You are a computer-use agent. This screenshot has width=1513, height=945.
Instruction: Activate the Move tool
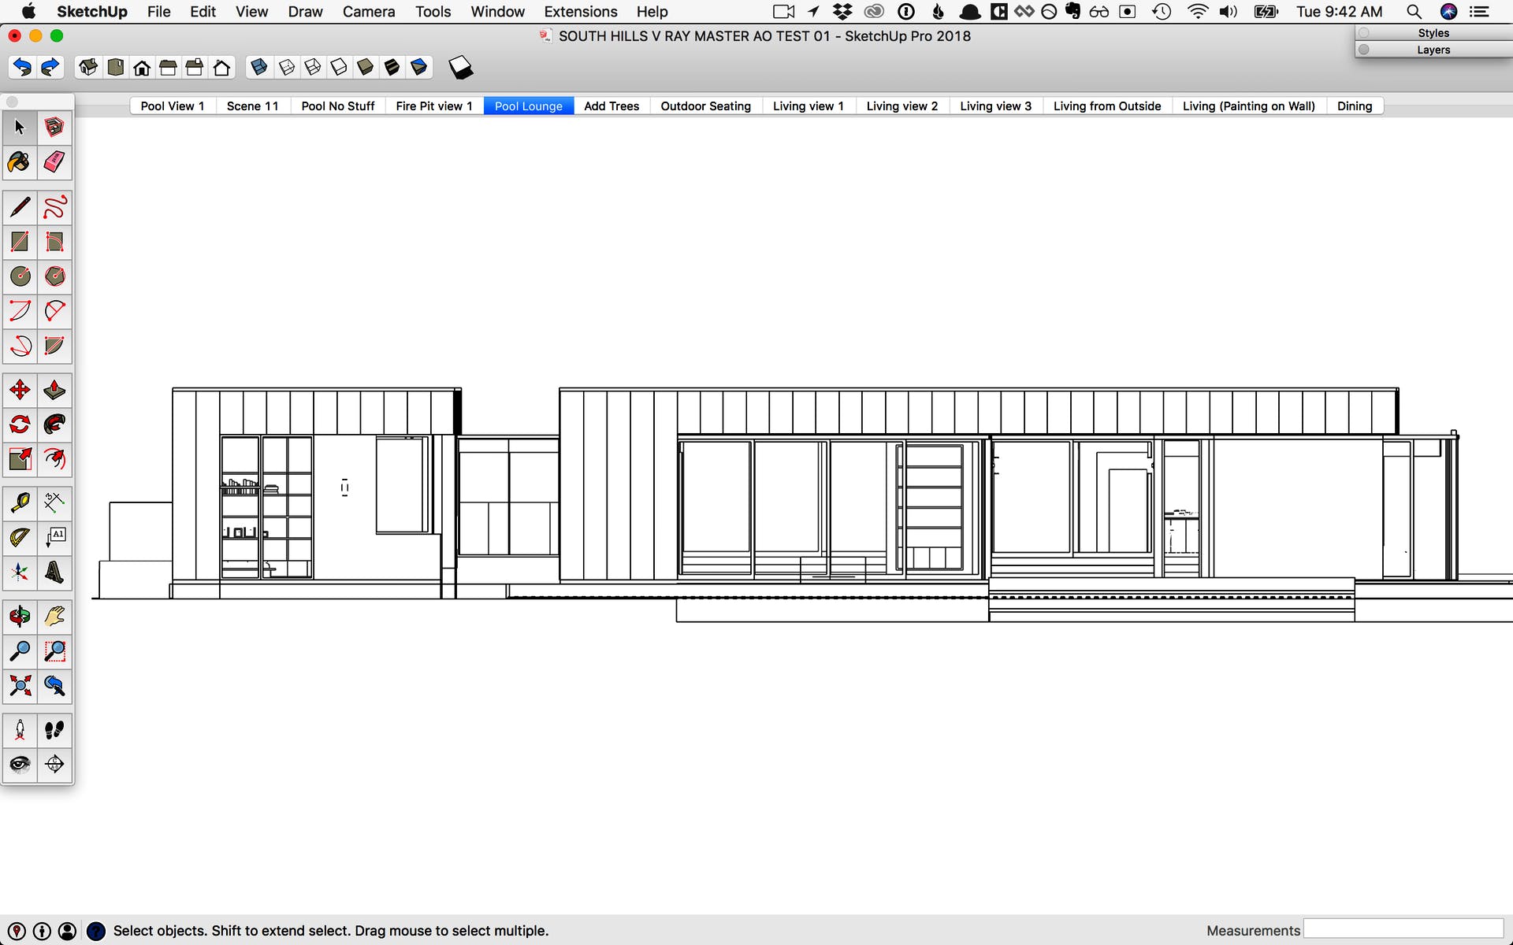tap(20, 390)
